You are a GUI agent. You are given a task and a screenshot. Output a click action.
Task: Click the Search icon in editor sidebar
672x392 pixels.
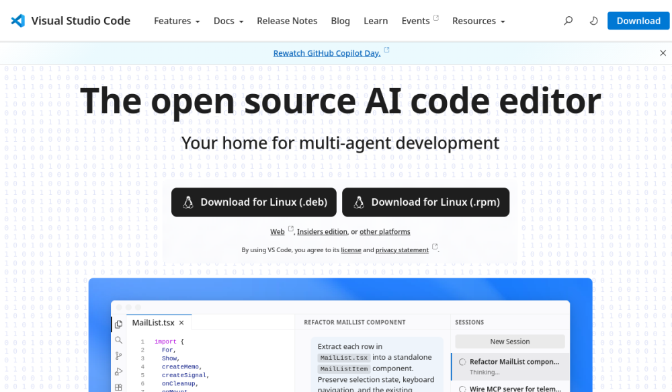tap(119, 340)
